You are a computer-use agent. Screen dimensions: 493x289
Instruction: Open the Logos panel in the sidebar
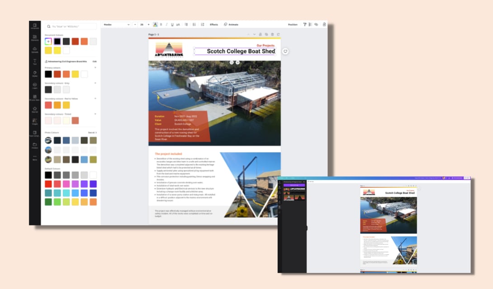(35, 86)
